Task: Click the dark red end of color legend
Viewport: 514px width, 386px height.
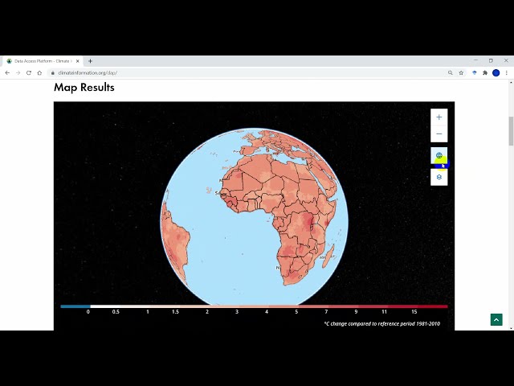Action: click(x=433, y=306)
